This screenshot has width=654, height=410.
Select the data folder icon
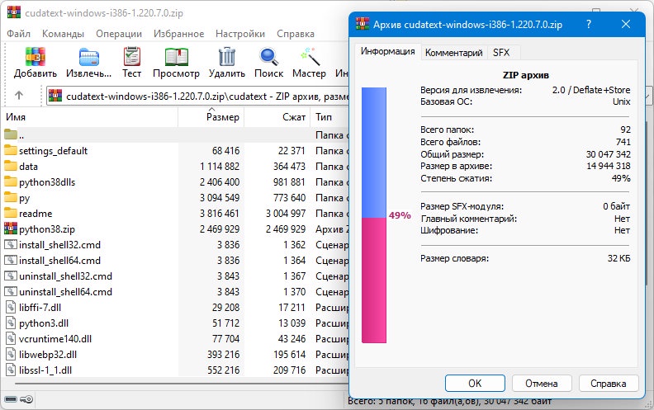click(x=11, y=166)
